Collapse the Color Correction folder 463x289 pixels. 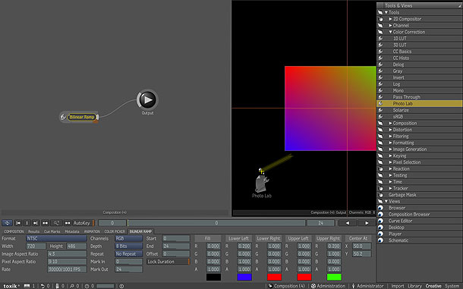(x=390, y=32)
